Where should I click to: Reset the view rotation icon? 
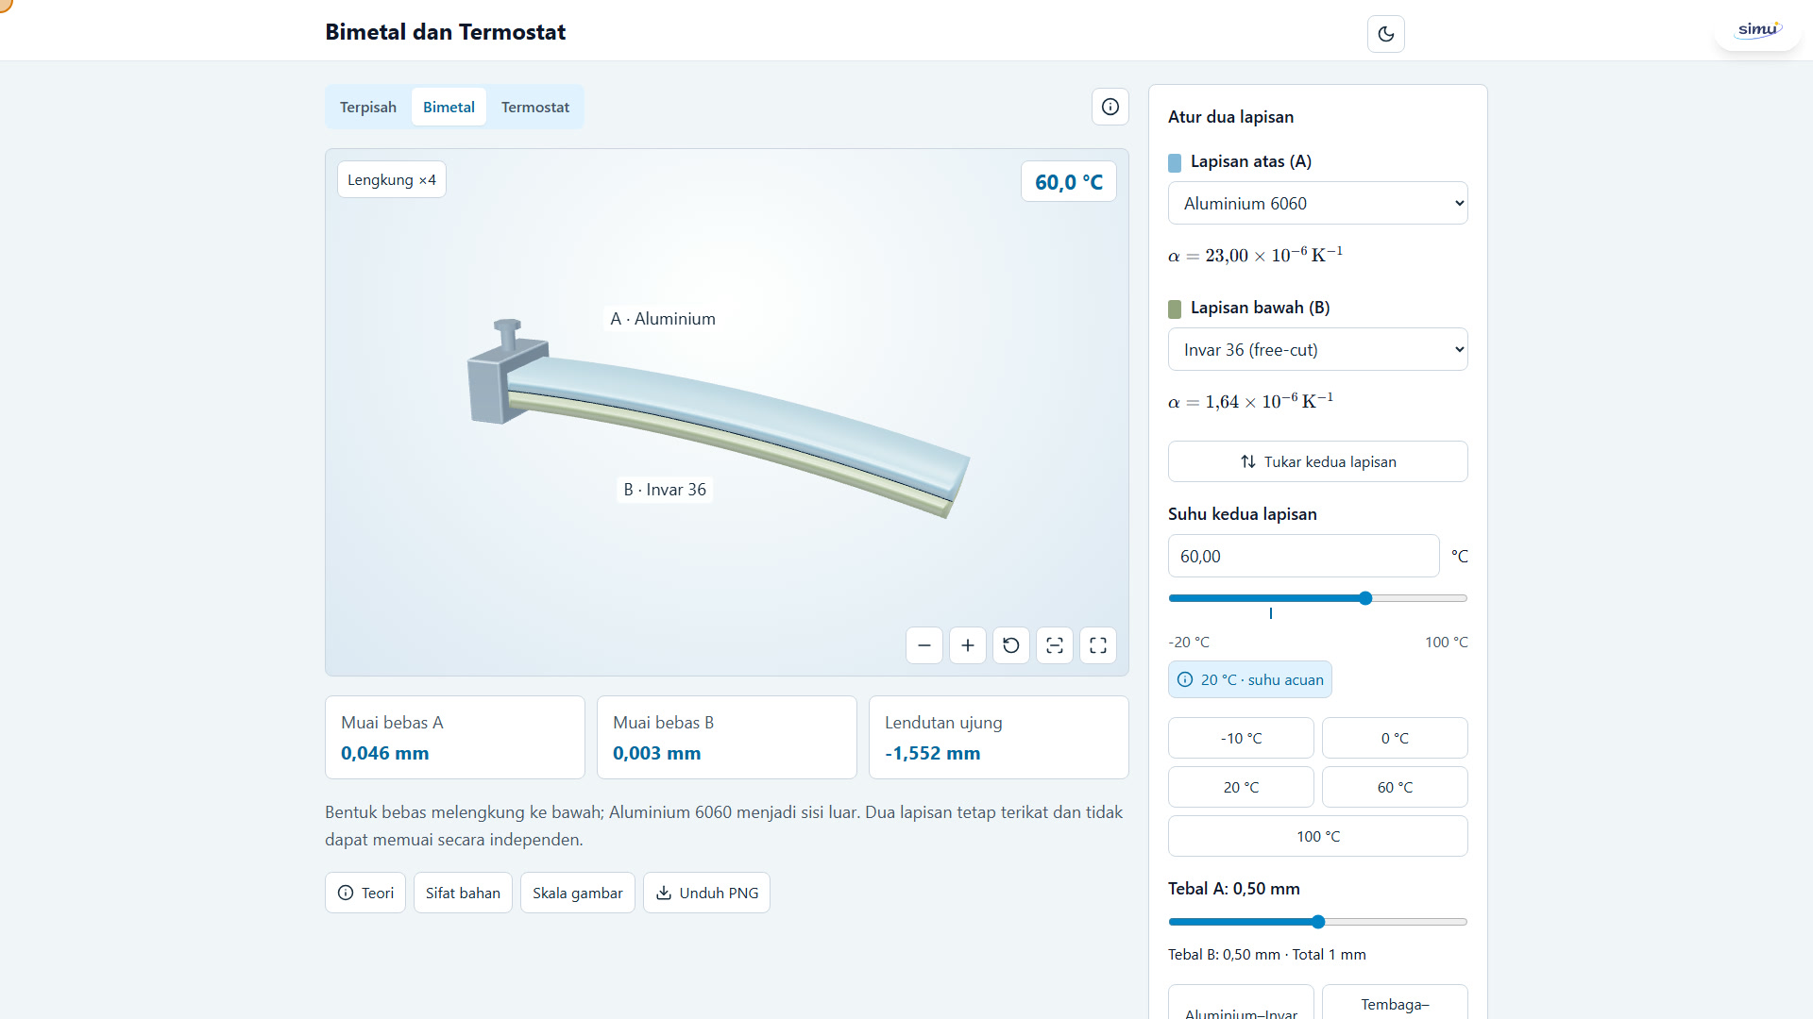point(1011,645)
